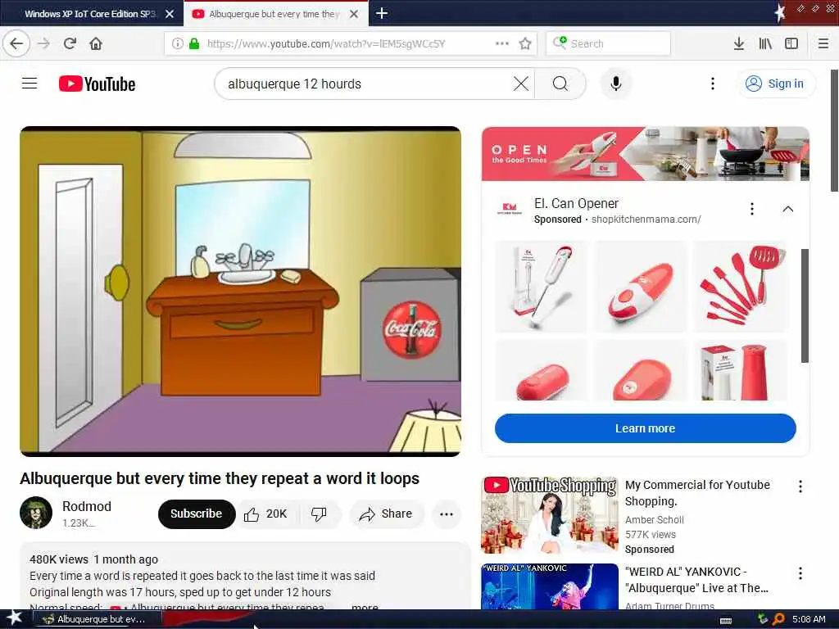Image resolution: width=839 pixels, height=629 pixels.
Task: Select the red electric can opener top-middle image
Action: tap(641, 286)
